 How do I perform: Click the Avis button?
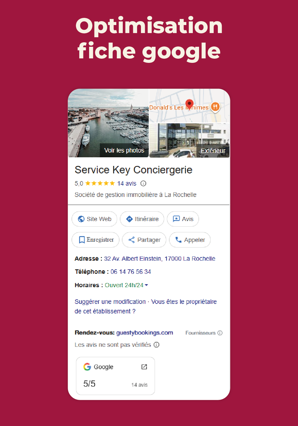coord(183,219)
